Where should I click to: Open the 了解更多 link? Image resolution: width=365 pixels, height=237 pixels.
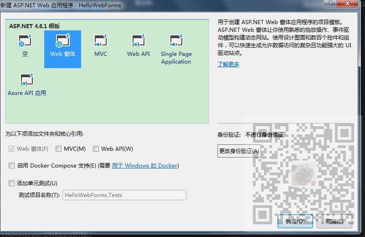[228, 64]
